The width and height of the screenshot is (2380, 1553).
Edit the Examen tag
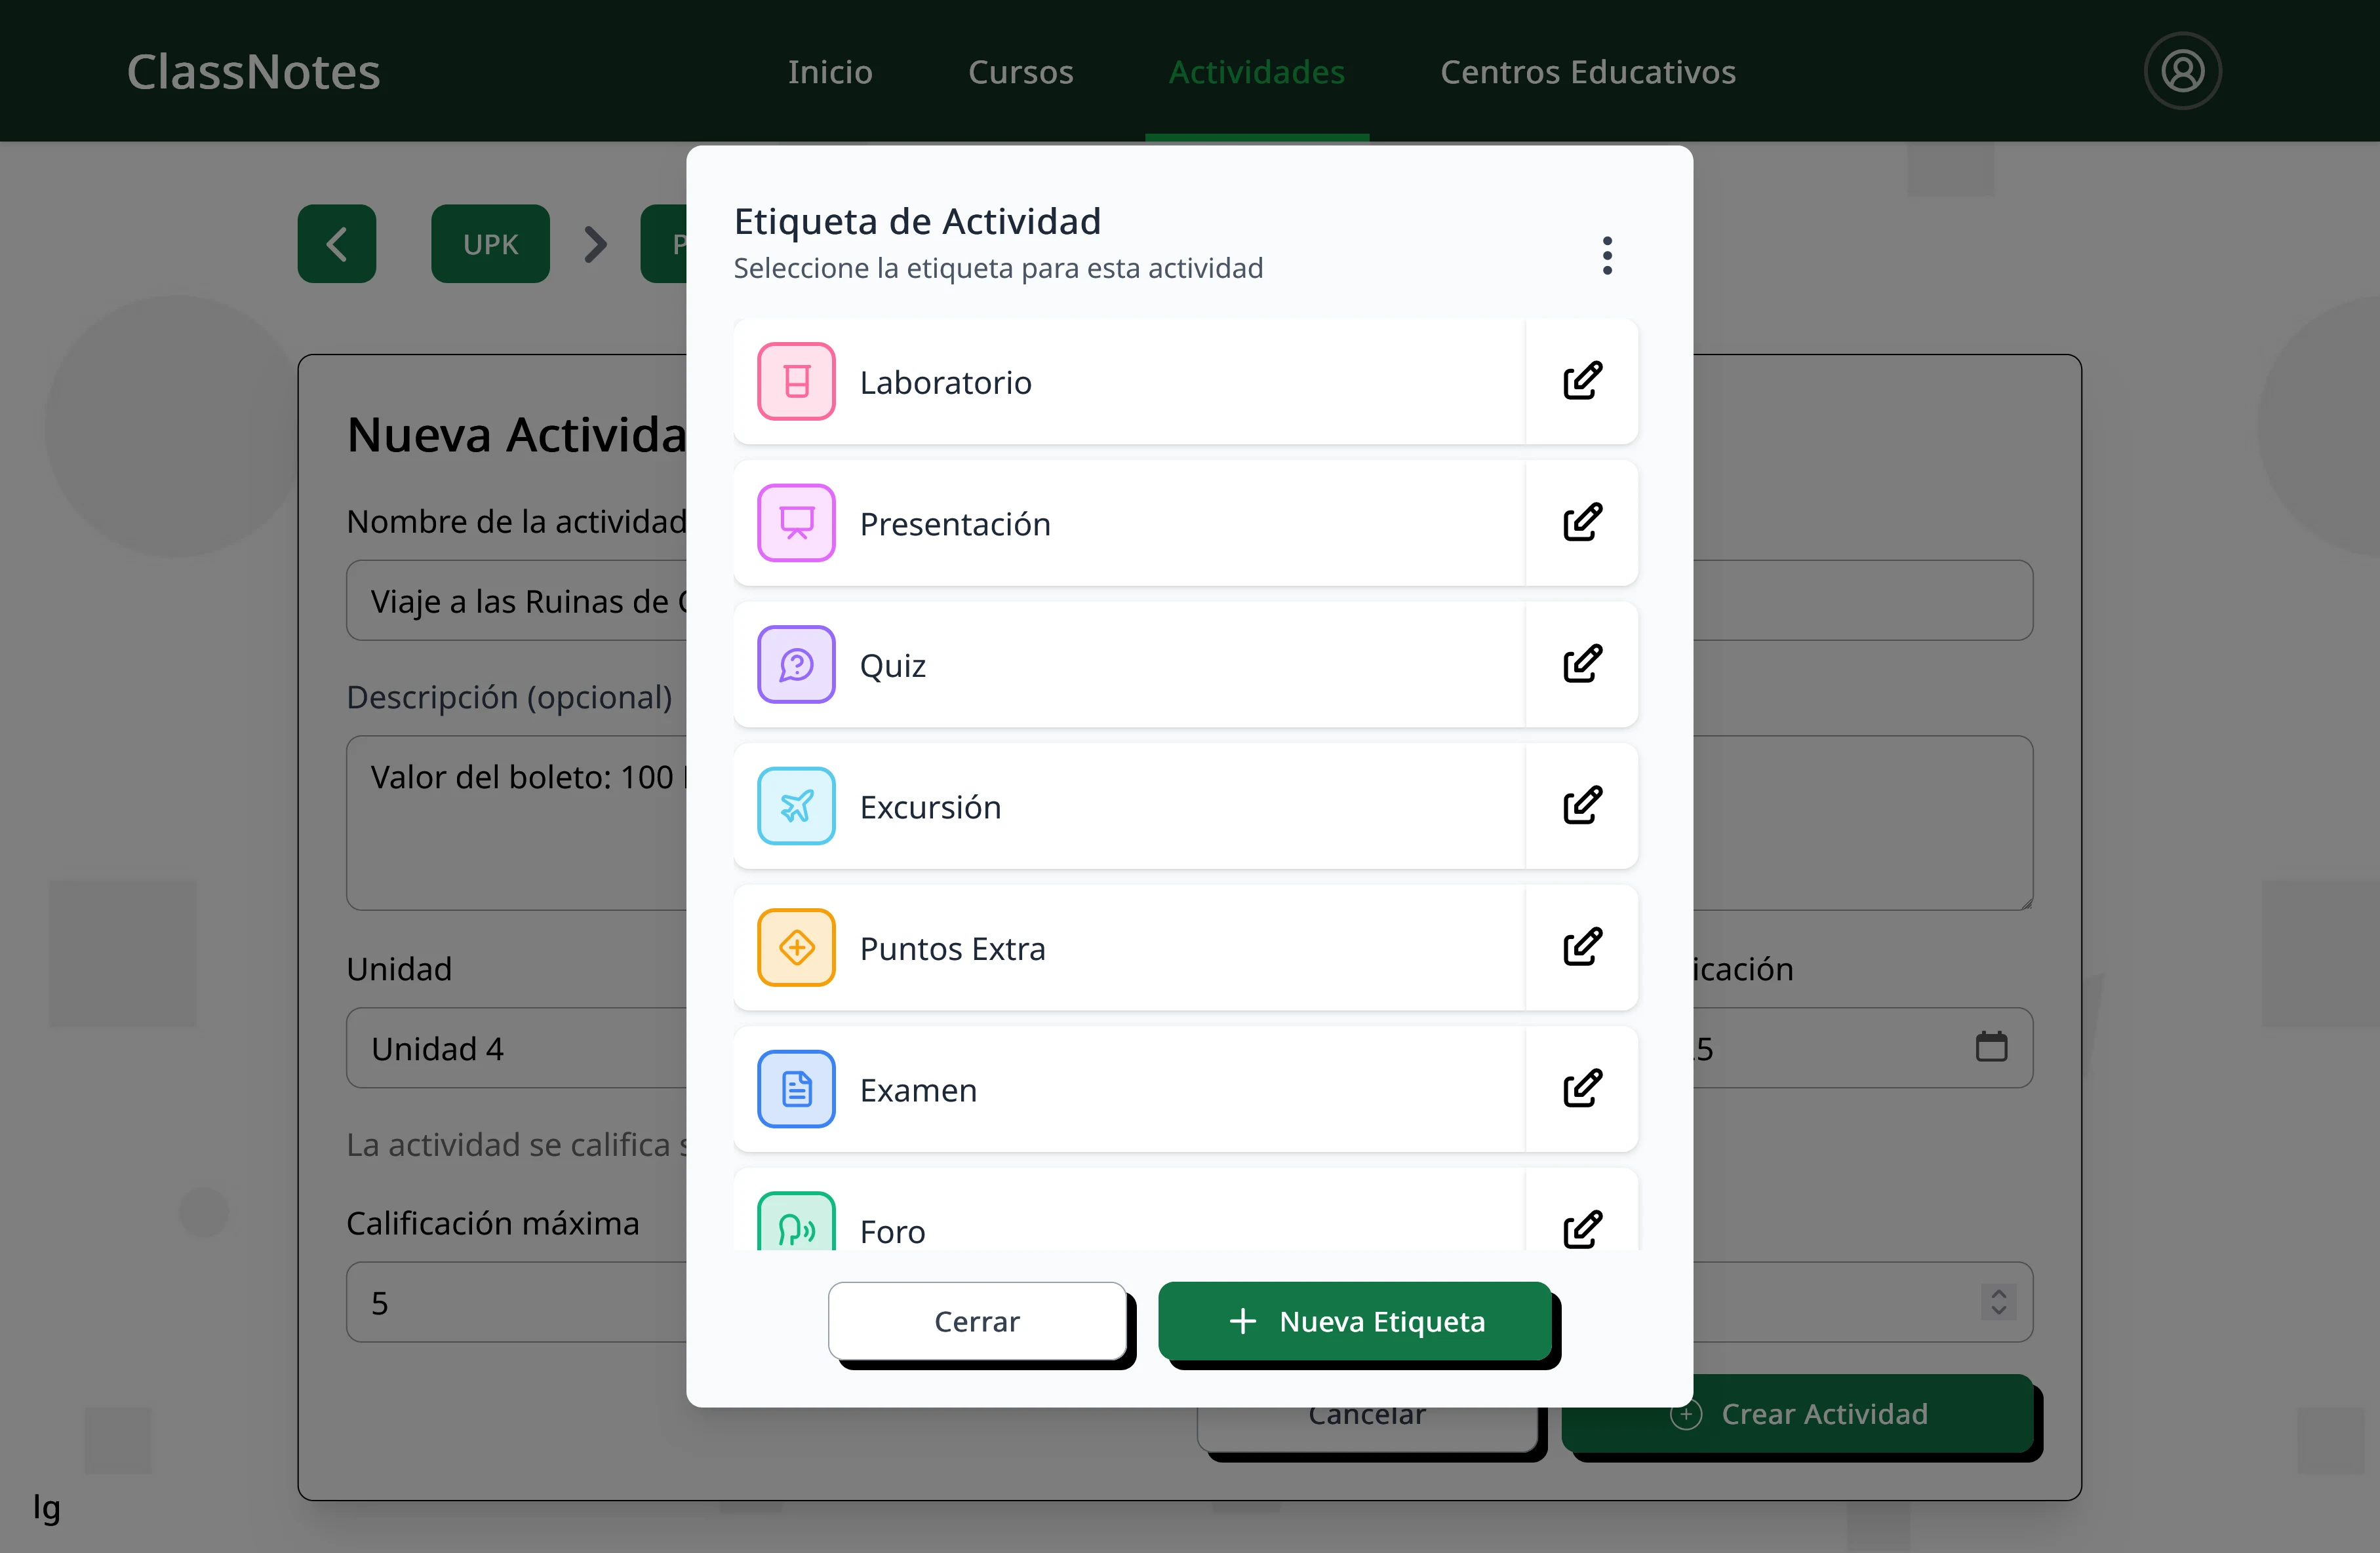tap(1581, 1089)
